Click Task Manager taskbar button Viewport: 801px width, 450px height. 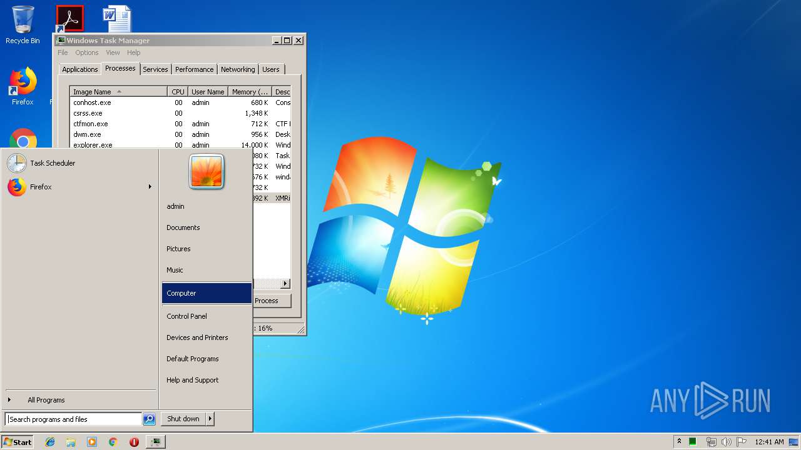155,442
